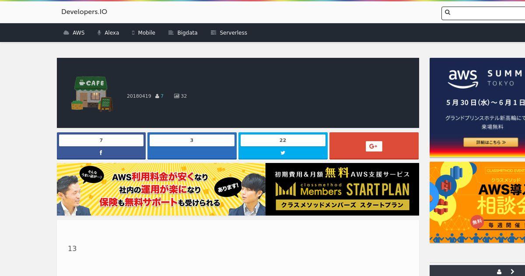Click the Facebook share count 7

[x=101, y=140]
